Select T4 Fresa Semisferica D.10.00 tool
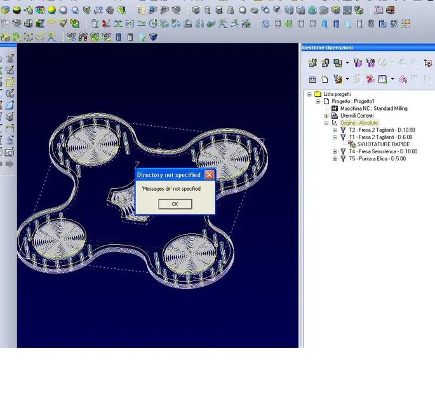This screenshot has width=435, height=407. tap(382, 151)
